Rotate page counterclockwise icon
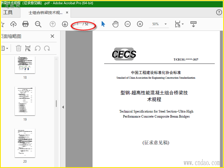Image resolution: width=224 pixels, height=168 pixels. [38, 48]
